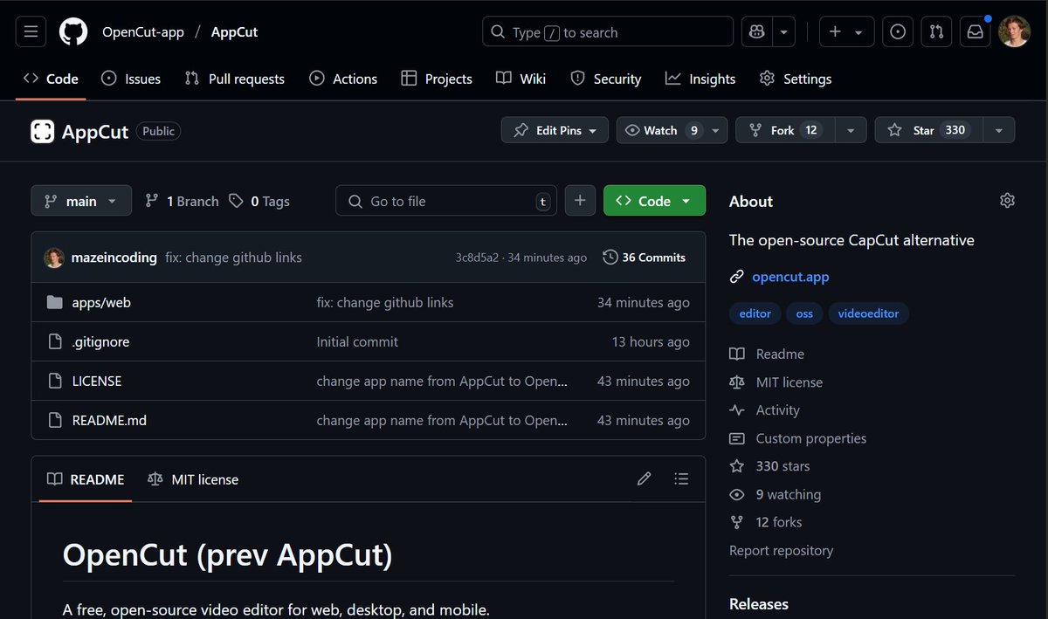
Task: Open the issues icon in top header
Action: tap(898, 32)
